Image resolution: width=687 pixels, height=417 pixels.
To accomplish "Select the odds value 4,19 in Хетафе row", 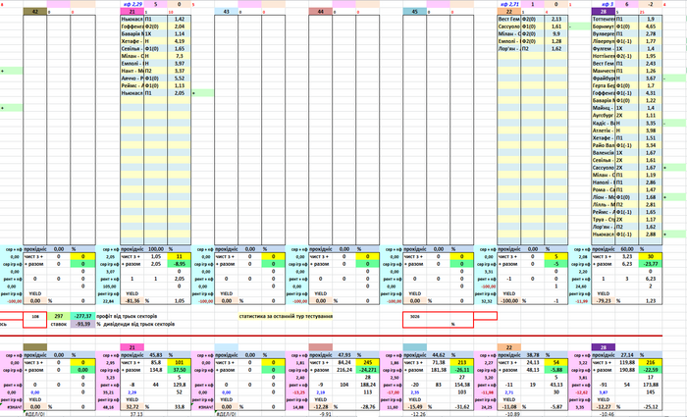I will click(180, 41).
